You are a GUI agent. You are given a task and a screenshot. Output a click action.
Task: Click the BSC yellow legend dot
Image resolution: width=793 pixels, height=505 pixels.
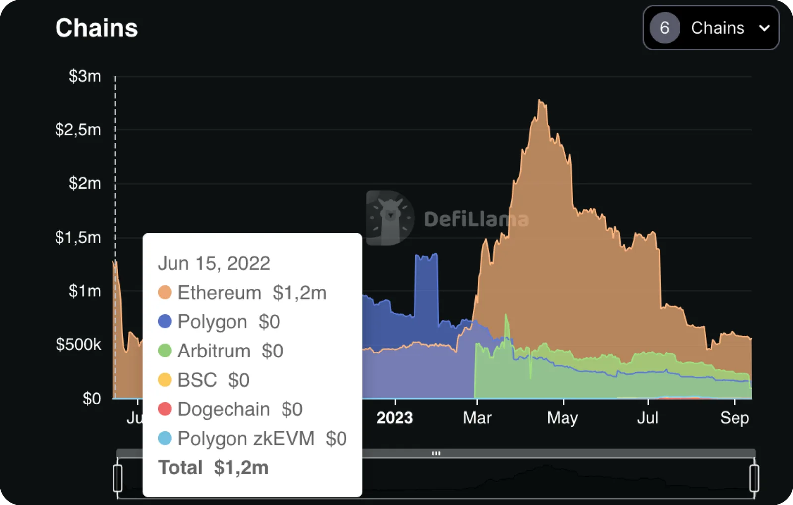click(x=165, y=380)
